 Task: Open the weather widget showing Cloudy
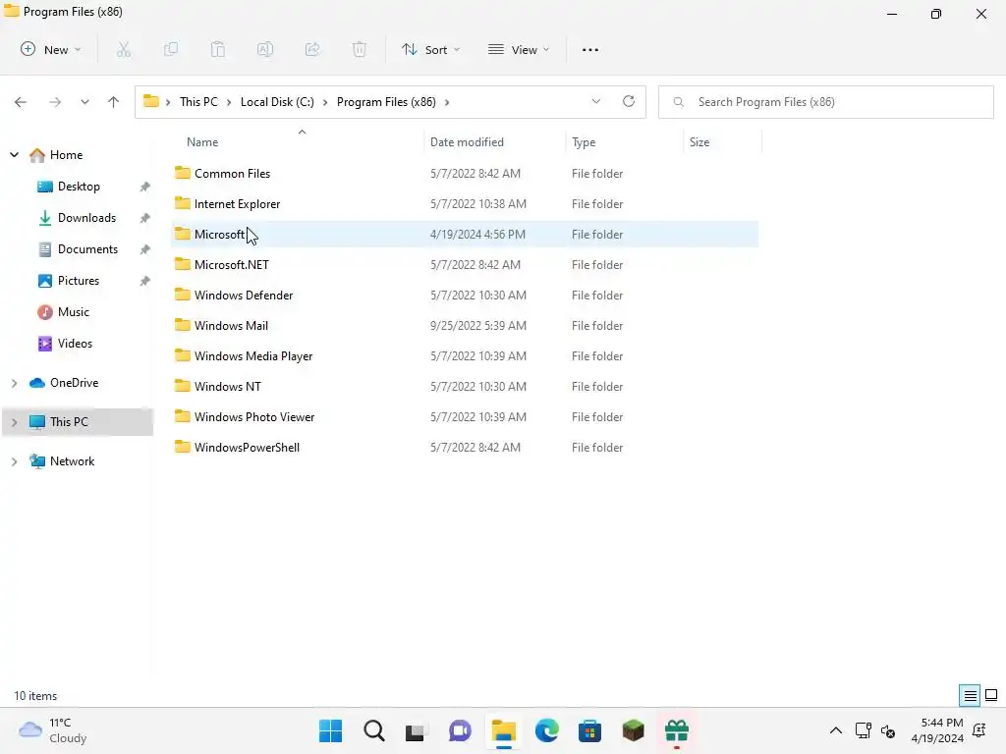(53, 730)
